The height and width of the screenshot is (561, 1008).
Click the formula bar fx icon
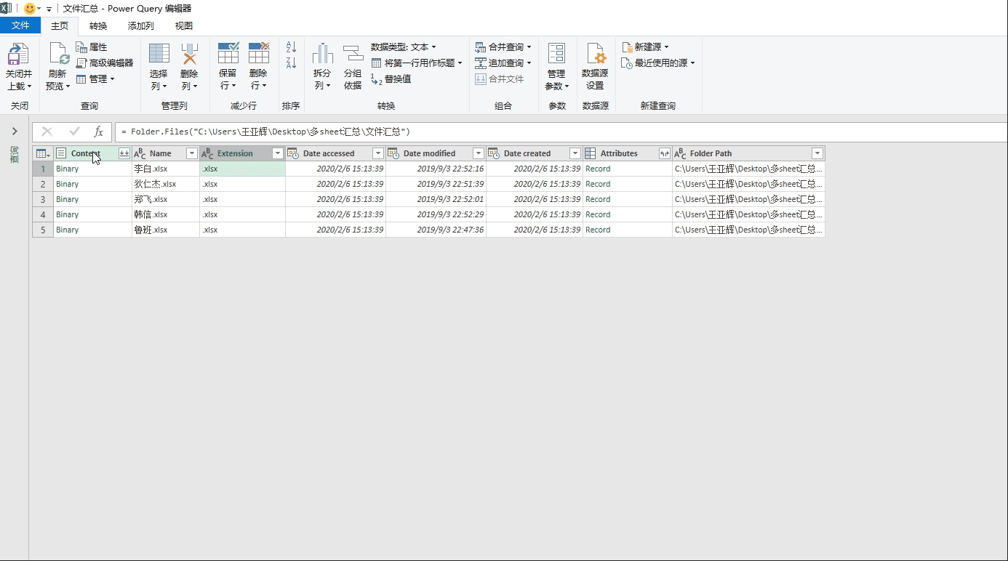[x=99, y=132]
